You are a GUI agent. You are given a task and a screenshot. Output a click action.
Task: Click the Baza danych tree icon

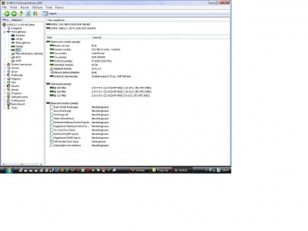tap(9, 104)
